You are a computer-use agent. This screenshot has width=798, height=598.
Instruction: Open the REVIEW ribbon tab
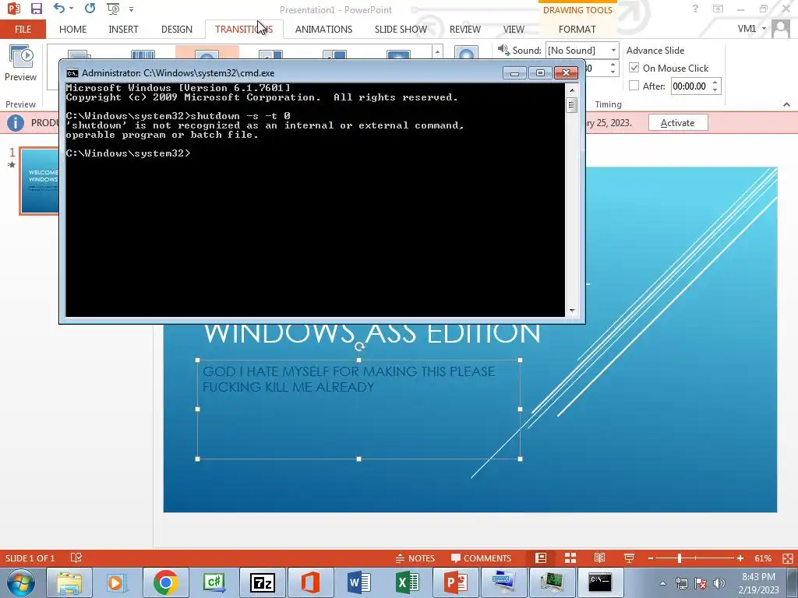[464, 29]
